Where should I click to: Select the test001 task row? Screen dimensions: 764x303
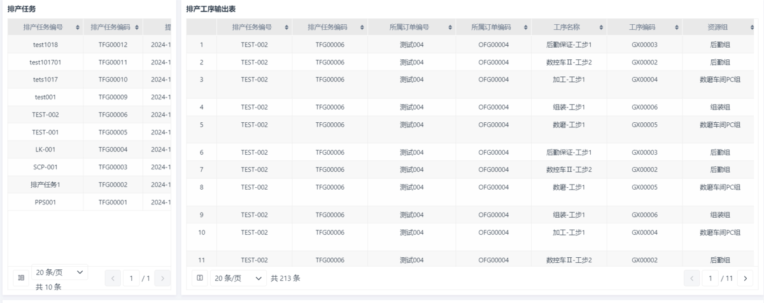(x=89, y=97)
